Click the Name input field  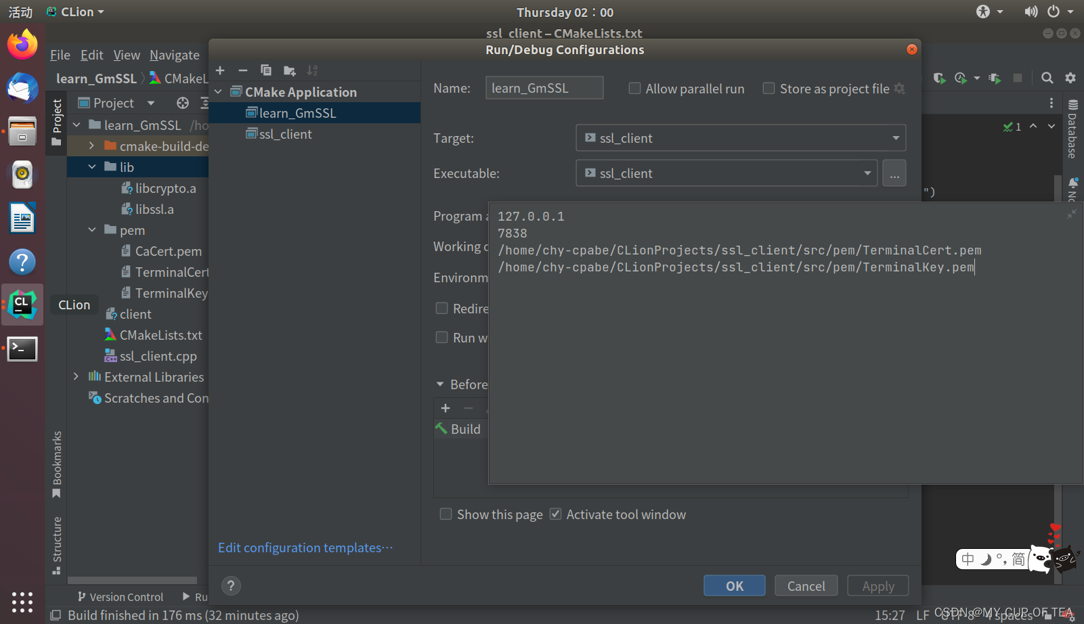click(544, 88)
